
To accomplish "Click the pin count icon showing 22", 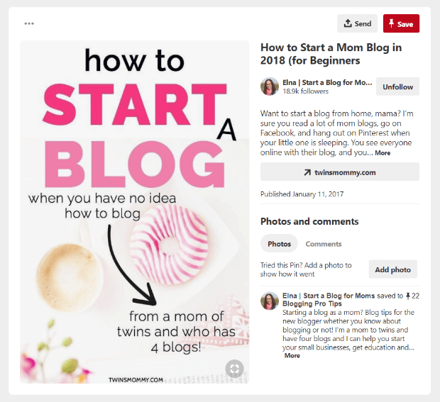I will pyautogui.click(x=408, y=296).
